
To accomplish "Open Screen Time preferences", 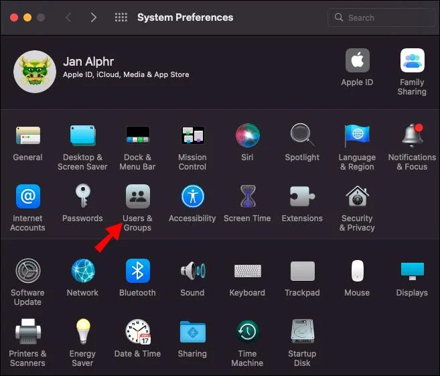I will point(247,197).
